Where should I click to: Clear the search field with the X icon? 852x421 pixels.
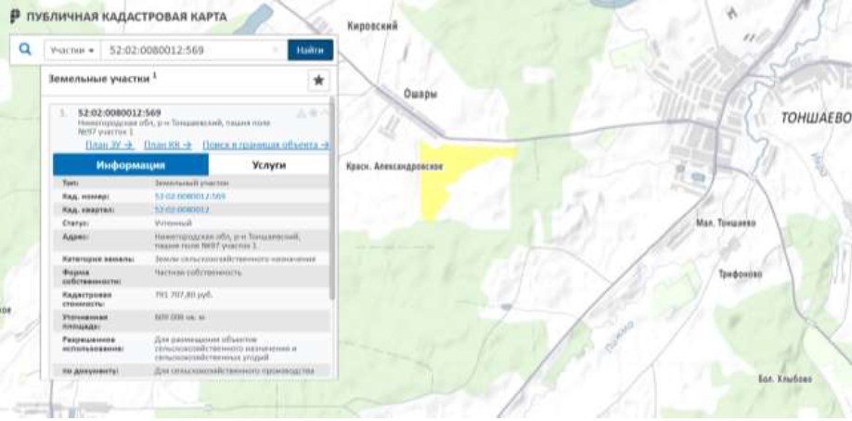(x=276, y=50)
